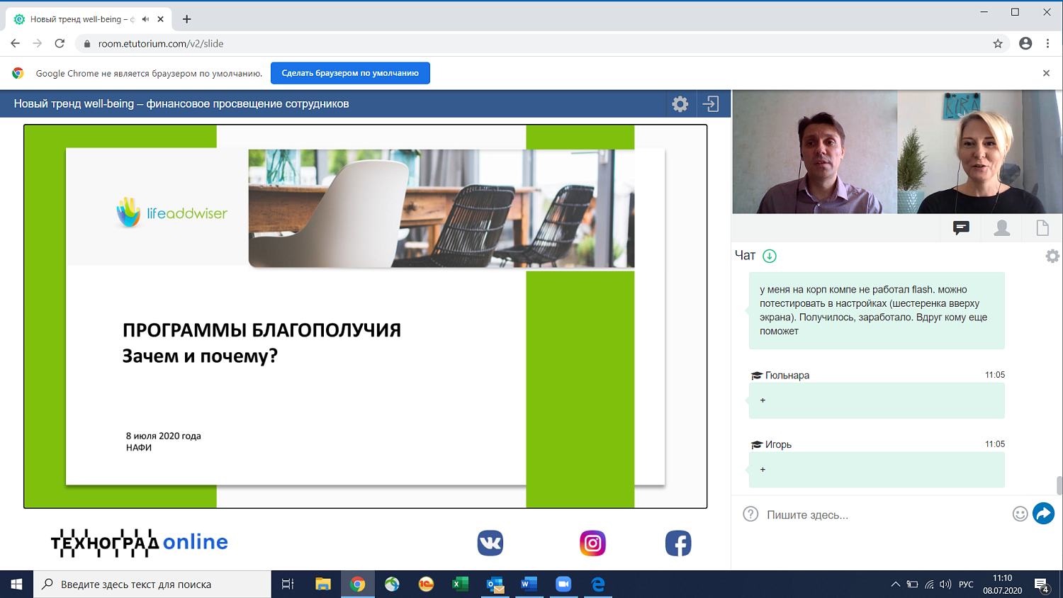Dismiss the default browser notification bar
This screenshot has height=598, width=1063.
[1046, 73]
